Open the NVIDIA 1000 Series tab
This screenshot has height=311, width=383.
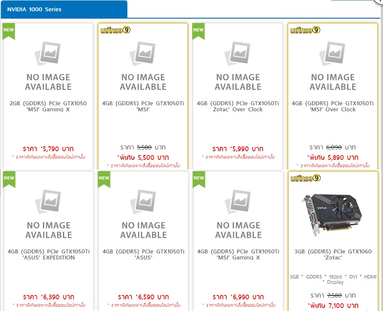[64, 9]
